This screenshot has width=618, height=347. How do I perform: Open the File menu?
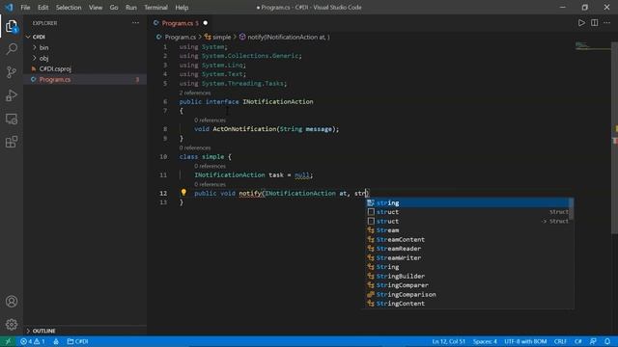(x=25, y=7)
